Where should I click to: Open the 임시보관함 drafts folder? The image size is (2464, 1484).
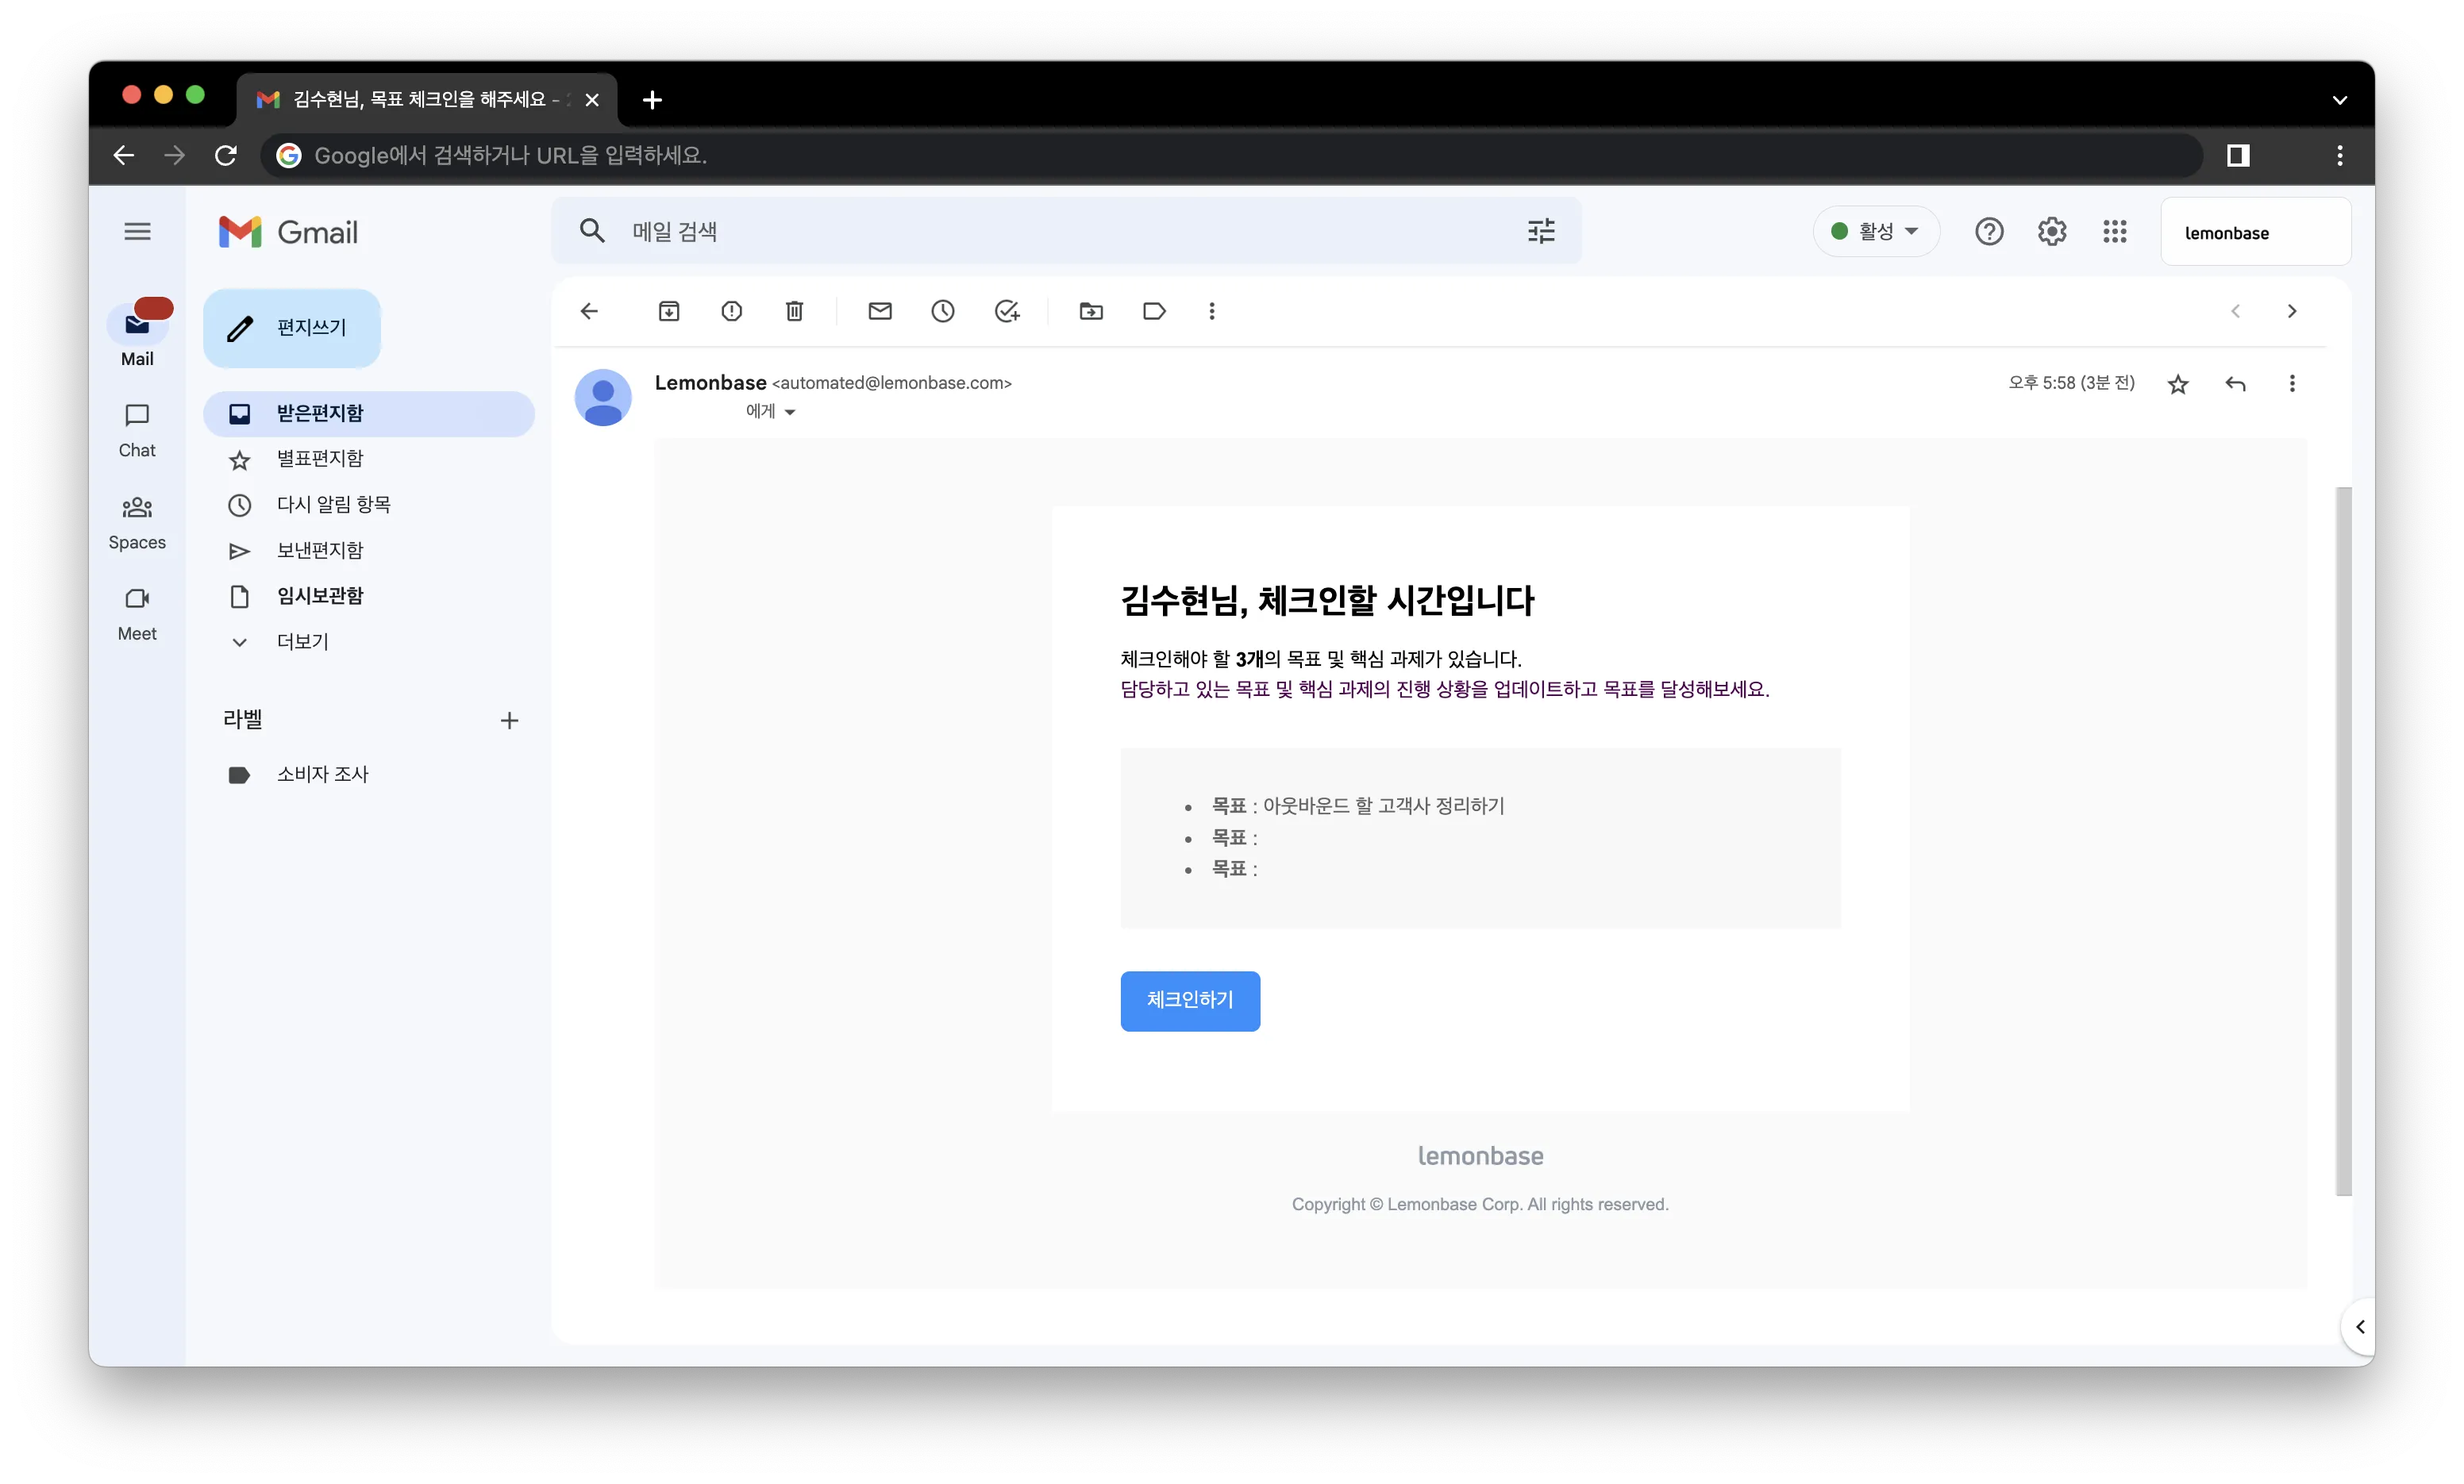[x=369, y=596]
